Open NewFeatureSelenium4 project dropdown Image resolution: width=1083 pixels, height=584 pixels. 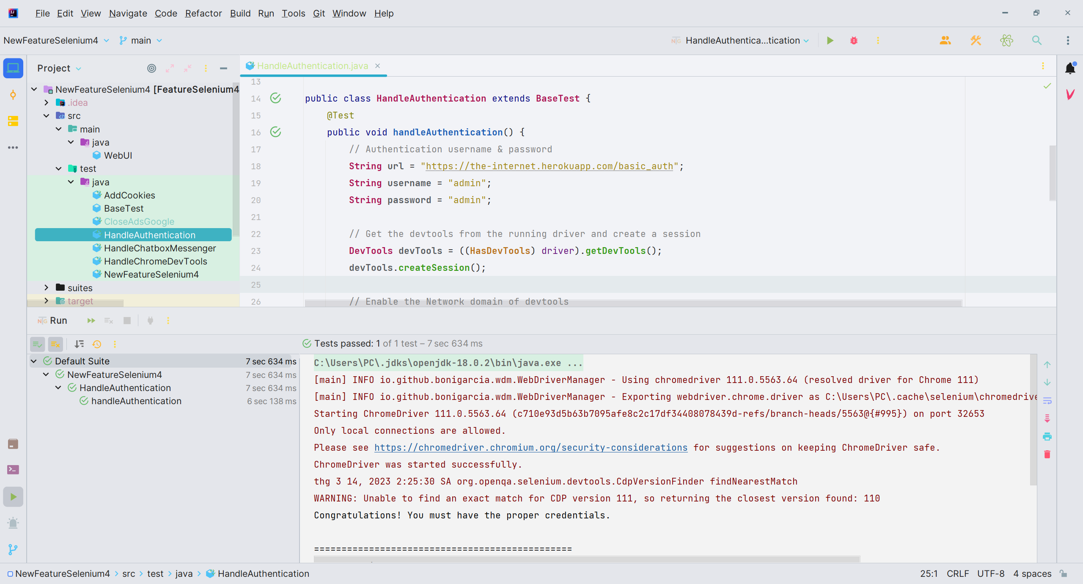[x=56, y=40]
